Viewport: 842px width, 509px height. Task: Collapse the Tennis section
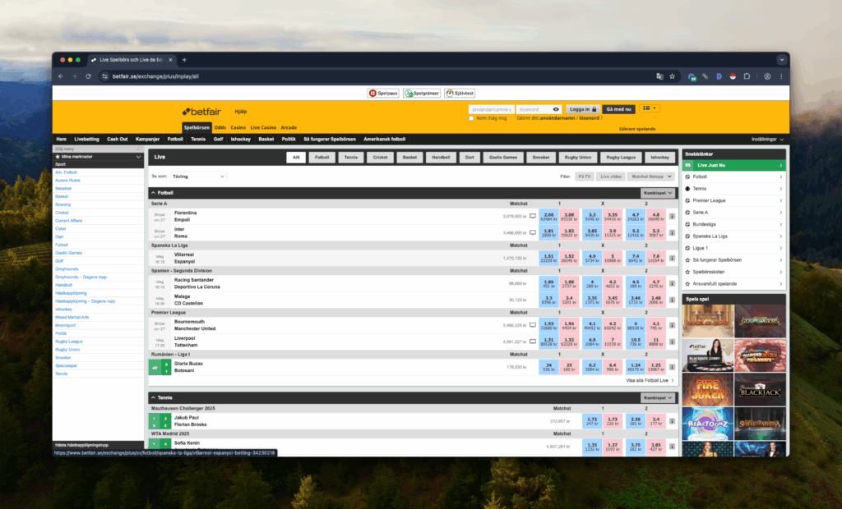153,398
